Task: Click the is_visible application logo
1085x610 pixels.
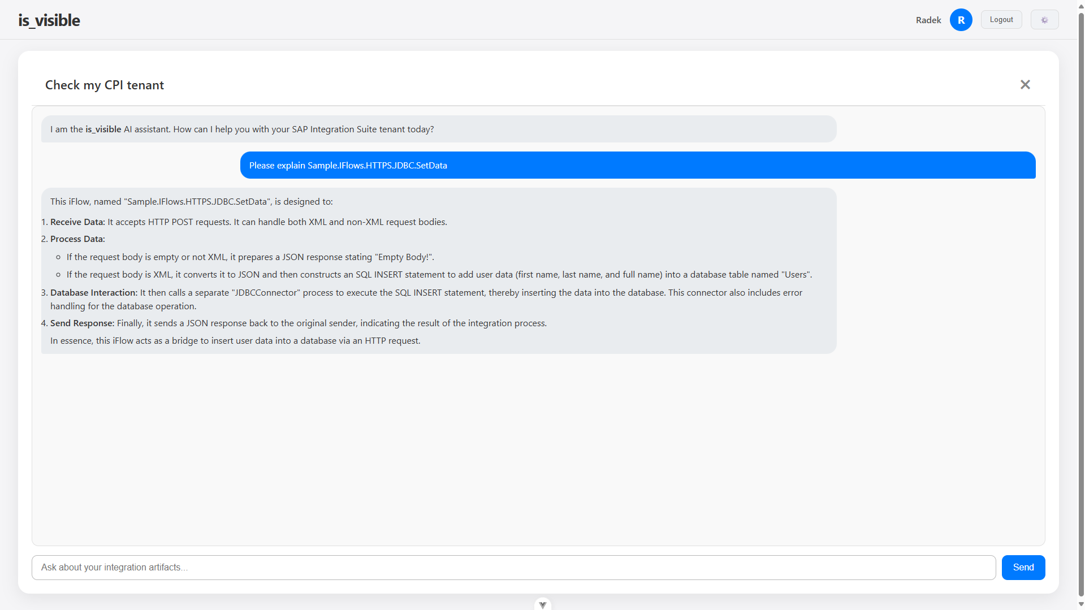Action: (49, 20)
